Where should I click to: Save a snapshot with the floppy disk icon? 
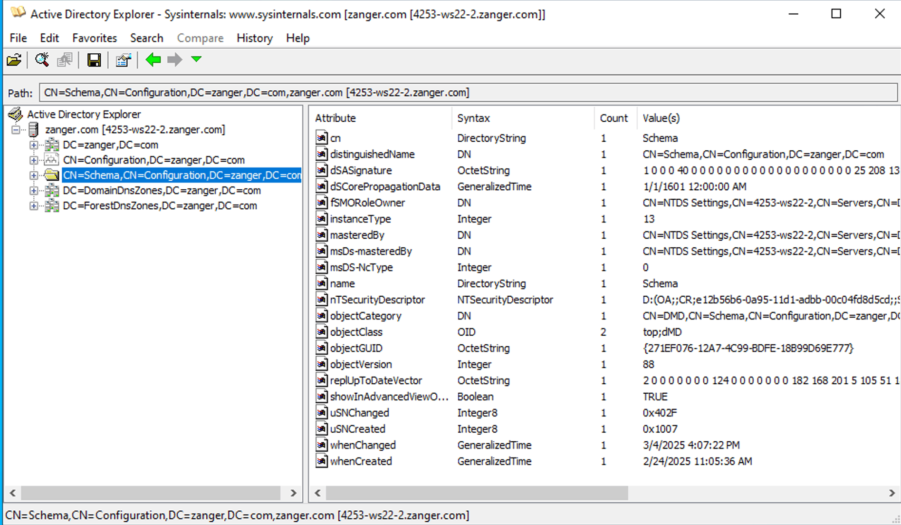pos(94,60)
